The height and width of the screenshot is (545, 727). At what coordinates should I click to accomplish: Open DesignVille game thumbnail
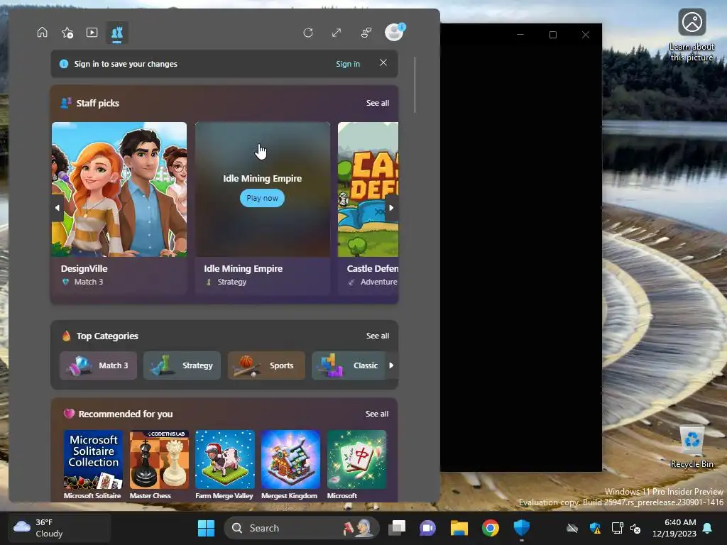click(x=119, y=189)
